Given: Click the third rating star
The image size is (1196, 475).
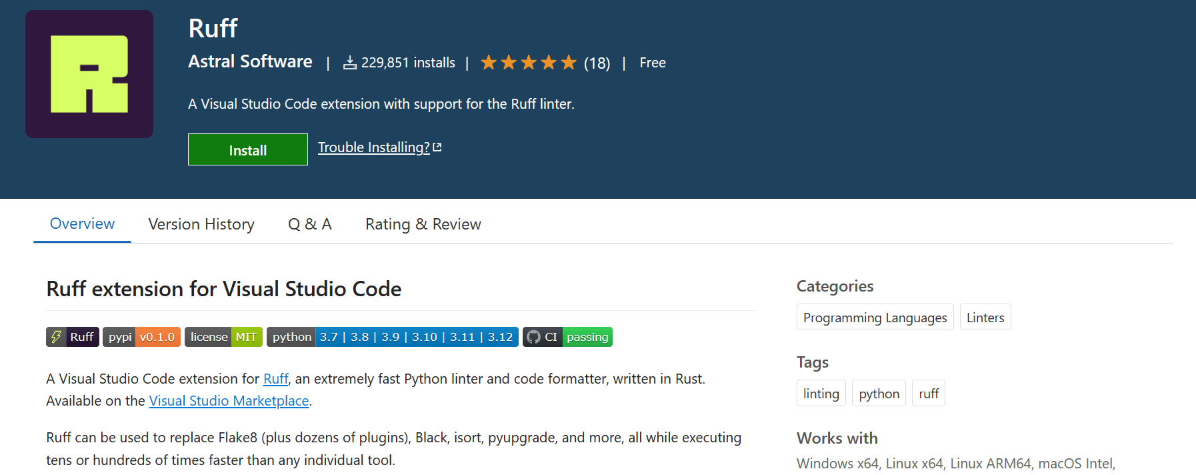Looking at the screenshot, I should click(529, 63).
